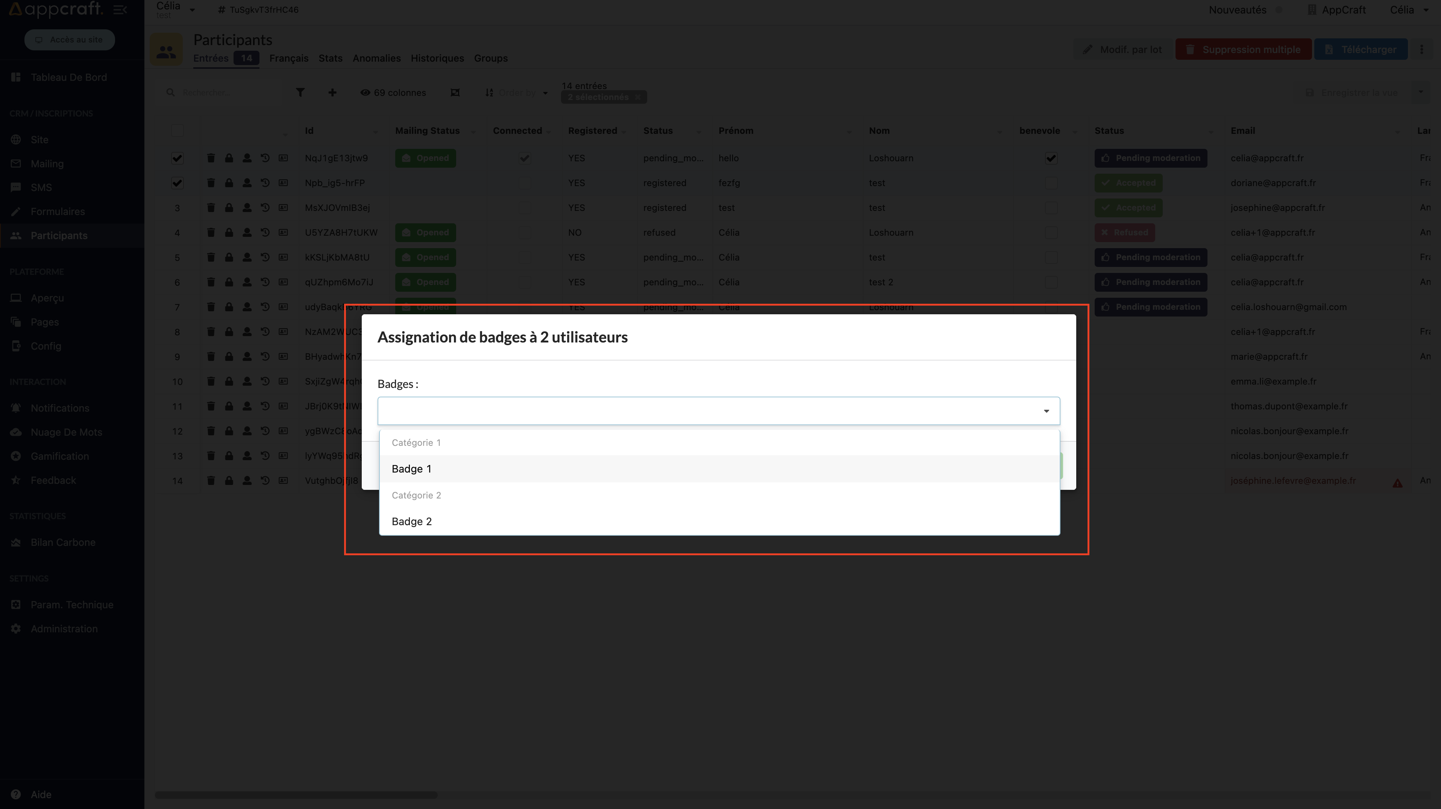Click the plus add-entry icon
This screenshot has width=1441, height=809.
[332, 92]
